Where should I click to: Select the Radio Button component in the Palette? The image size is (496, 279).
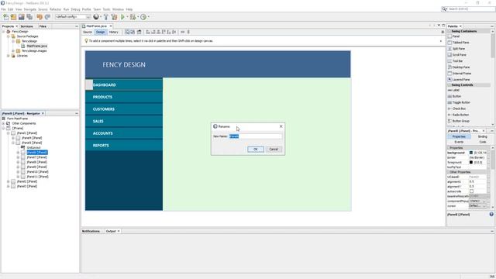point(458,115)
